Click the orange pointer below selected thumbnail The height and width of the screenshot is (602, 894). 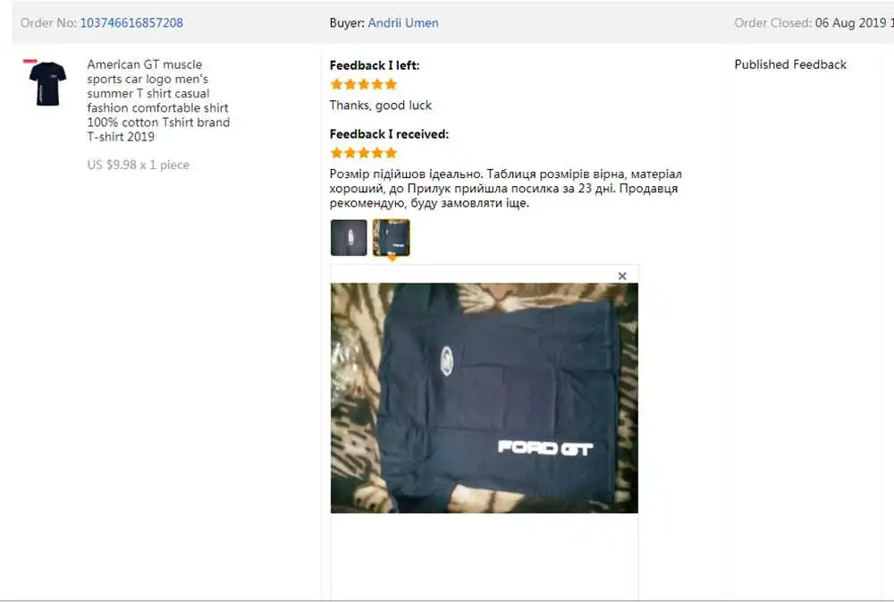point(392,259)
